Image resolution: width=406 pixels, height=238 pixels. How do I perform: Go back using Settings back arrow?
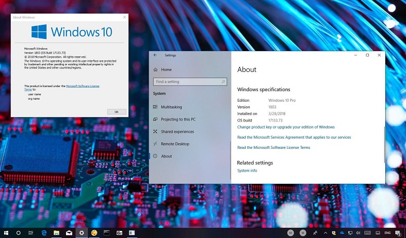(155, 55)
